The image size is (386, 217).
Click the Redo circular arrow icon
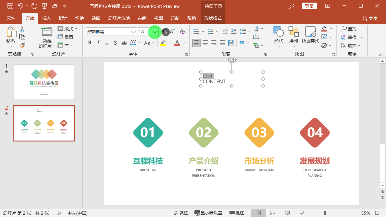click(34, 6)
